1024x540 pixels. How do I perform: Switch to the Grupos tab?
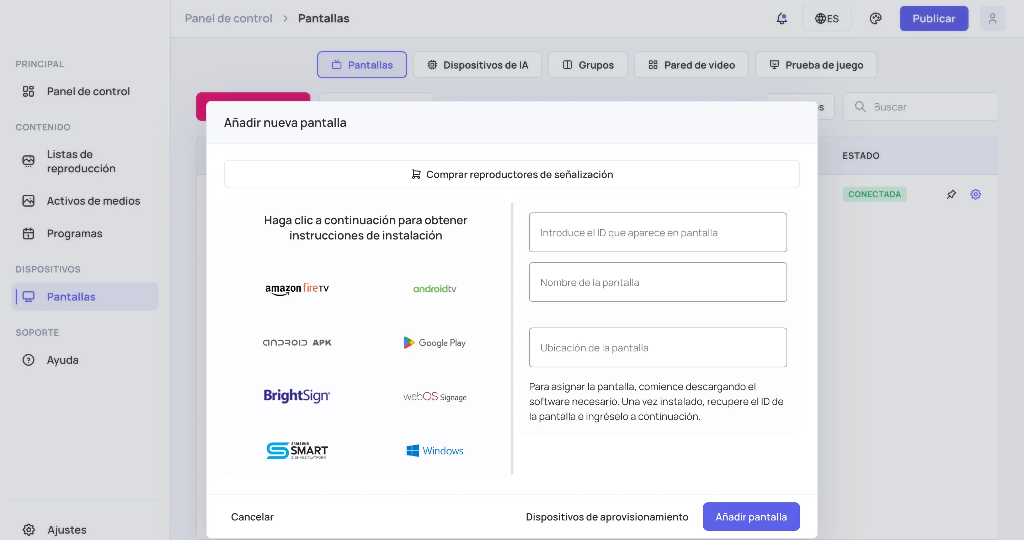tap(587, 65)
